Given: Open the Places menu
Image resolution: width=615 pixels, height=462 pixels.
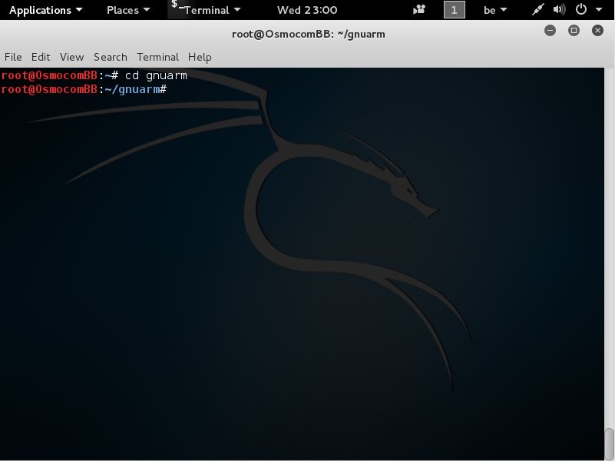Looking at the screenshot, I should pyautogui.click(x=128, y=10).
